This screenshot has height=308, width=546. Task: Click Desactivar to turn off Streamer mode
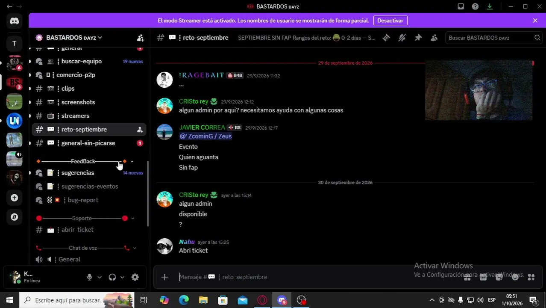point(390,21)
